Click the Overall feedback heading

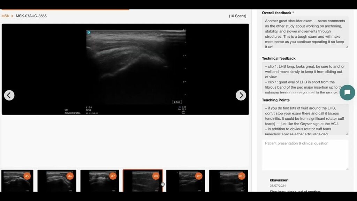tap(278, 13)
